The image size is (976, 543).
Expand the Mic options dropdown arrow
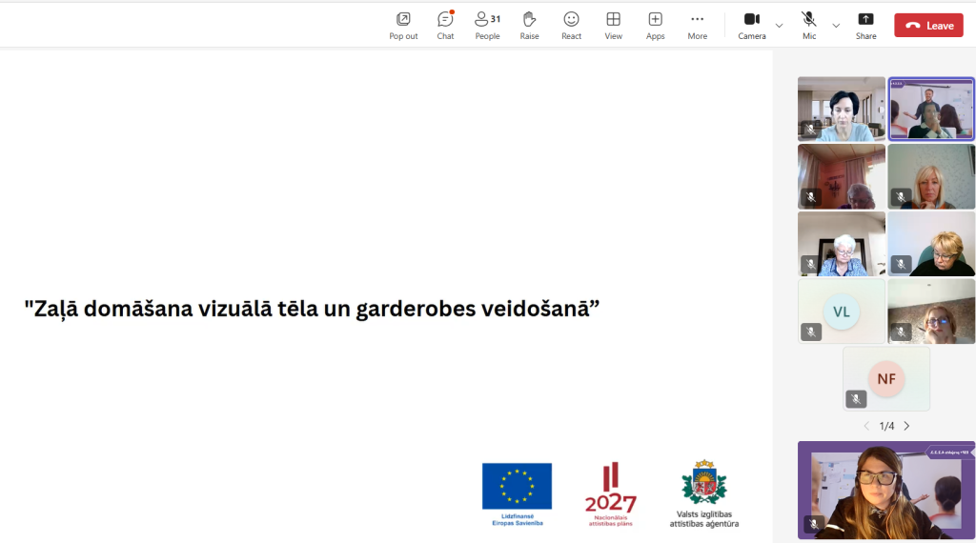pyautogui.click(x=836, y=26)
